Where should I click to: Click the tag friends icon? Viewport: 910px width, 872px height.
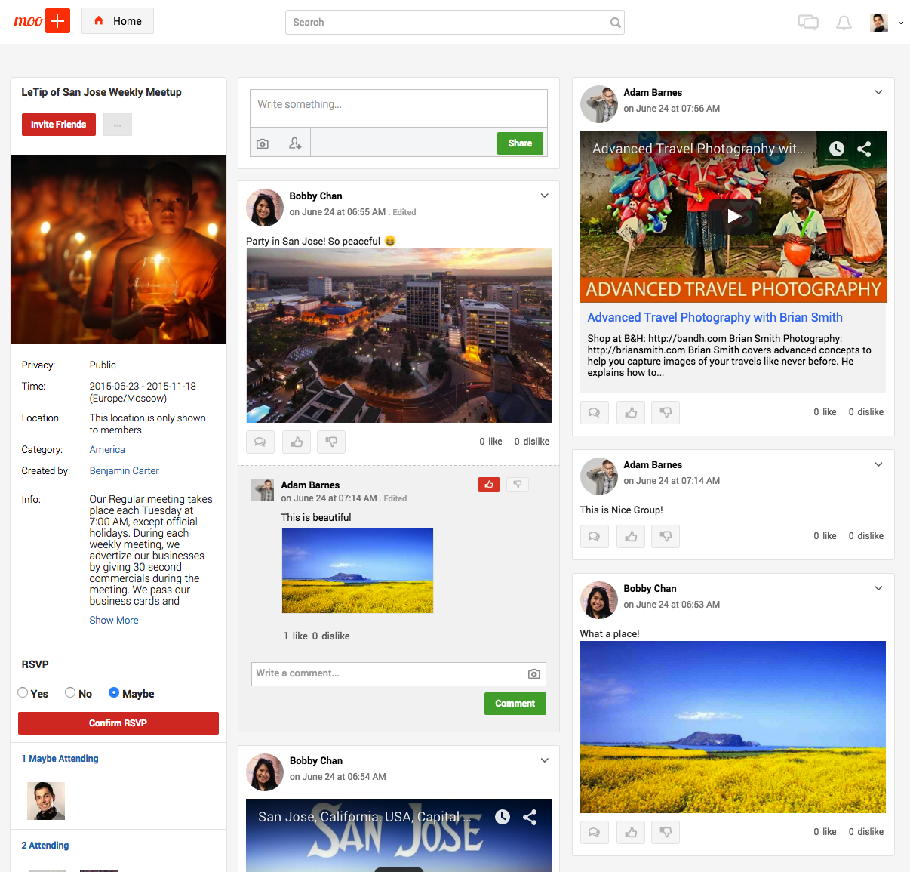pyautogui.click(x=295, y=143)
